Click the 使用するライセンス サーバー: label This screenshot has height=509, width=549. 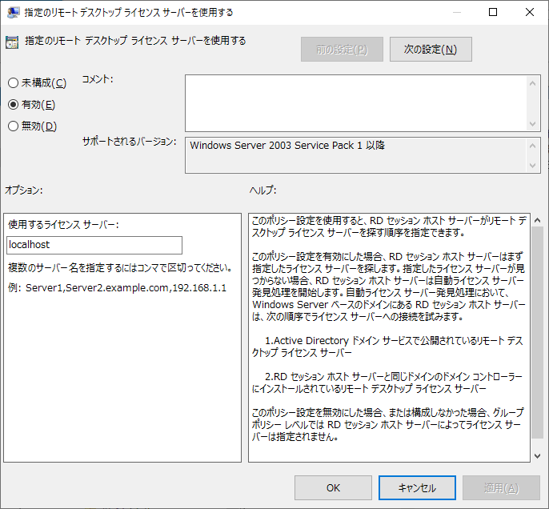[x=63, y=224]
